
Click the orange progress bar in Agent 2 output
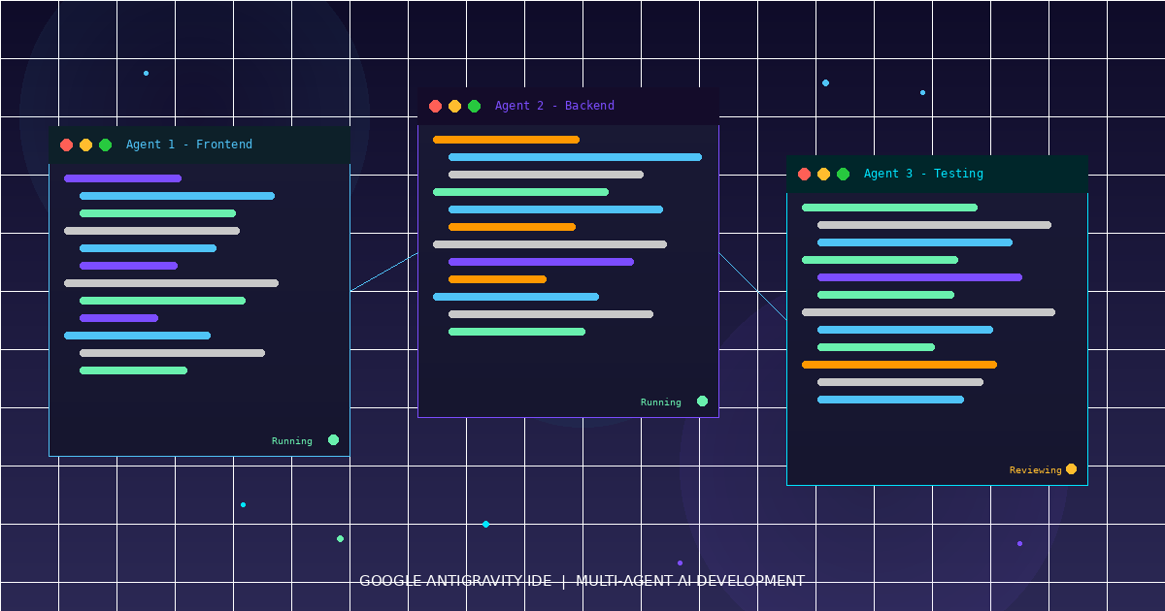(x=507, y=139)
